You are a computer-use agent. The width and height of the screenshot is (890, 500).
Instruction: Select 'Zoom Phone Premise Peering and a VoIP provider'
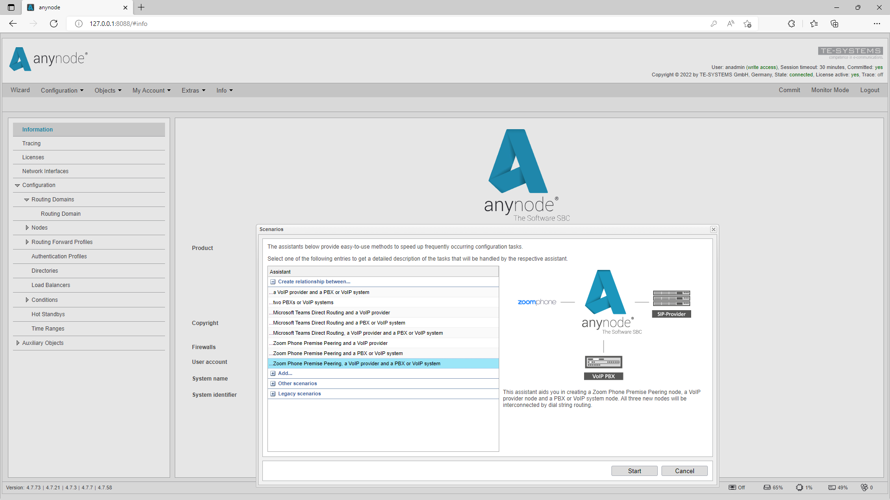383,343
